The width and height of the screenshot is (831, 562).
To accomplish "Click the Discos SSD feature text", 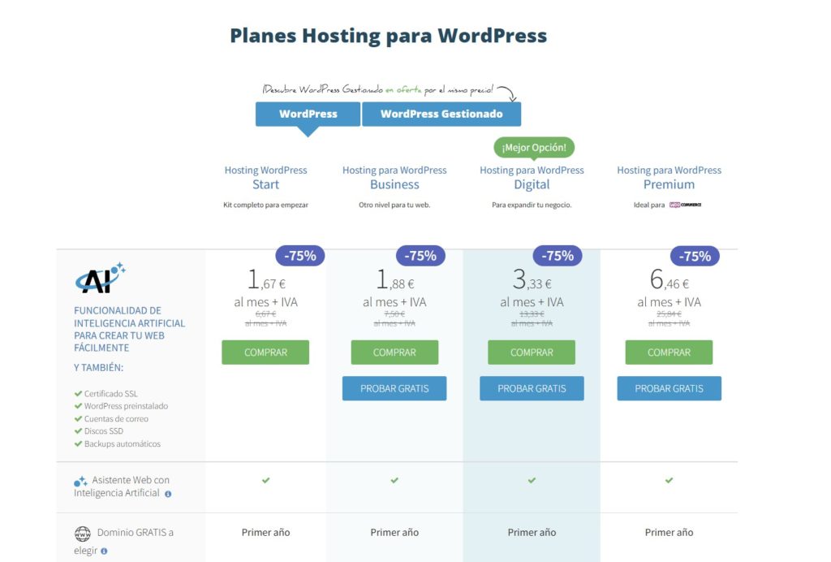I will click(x=103, y=431).
